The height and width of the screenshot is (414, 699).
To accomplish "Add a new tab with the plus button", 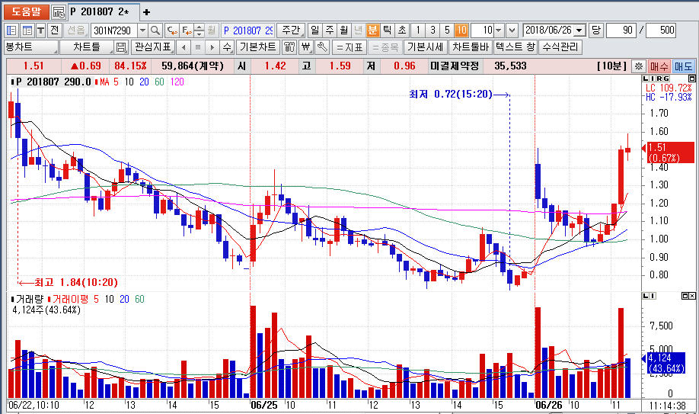I will pos(147,12).
